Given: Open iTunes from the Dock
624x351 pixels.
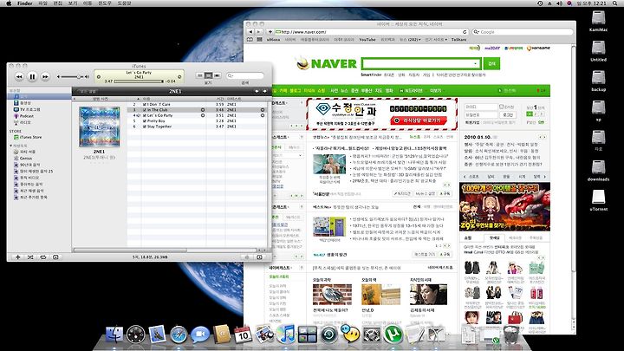Looking at the screenshot, I should [285, 334].
